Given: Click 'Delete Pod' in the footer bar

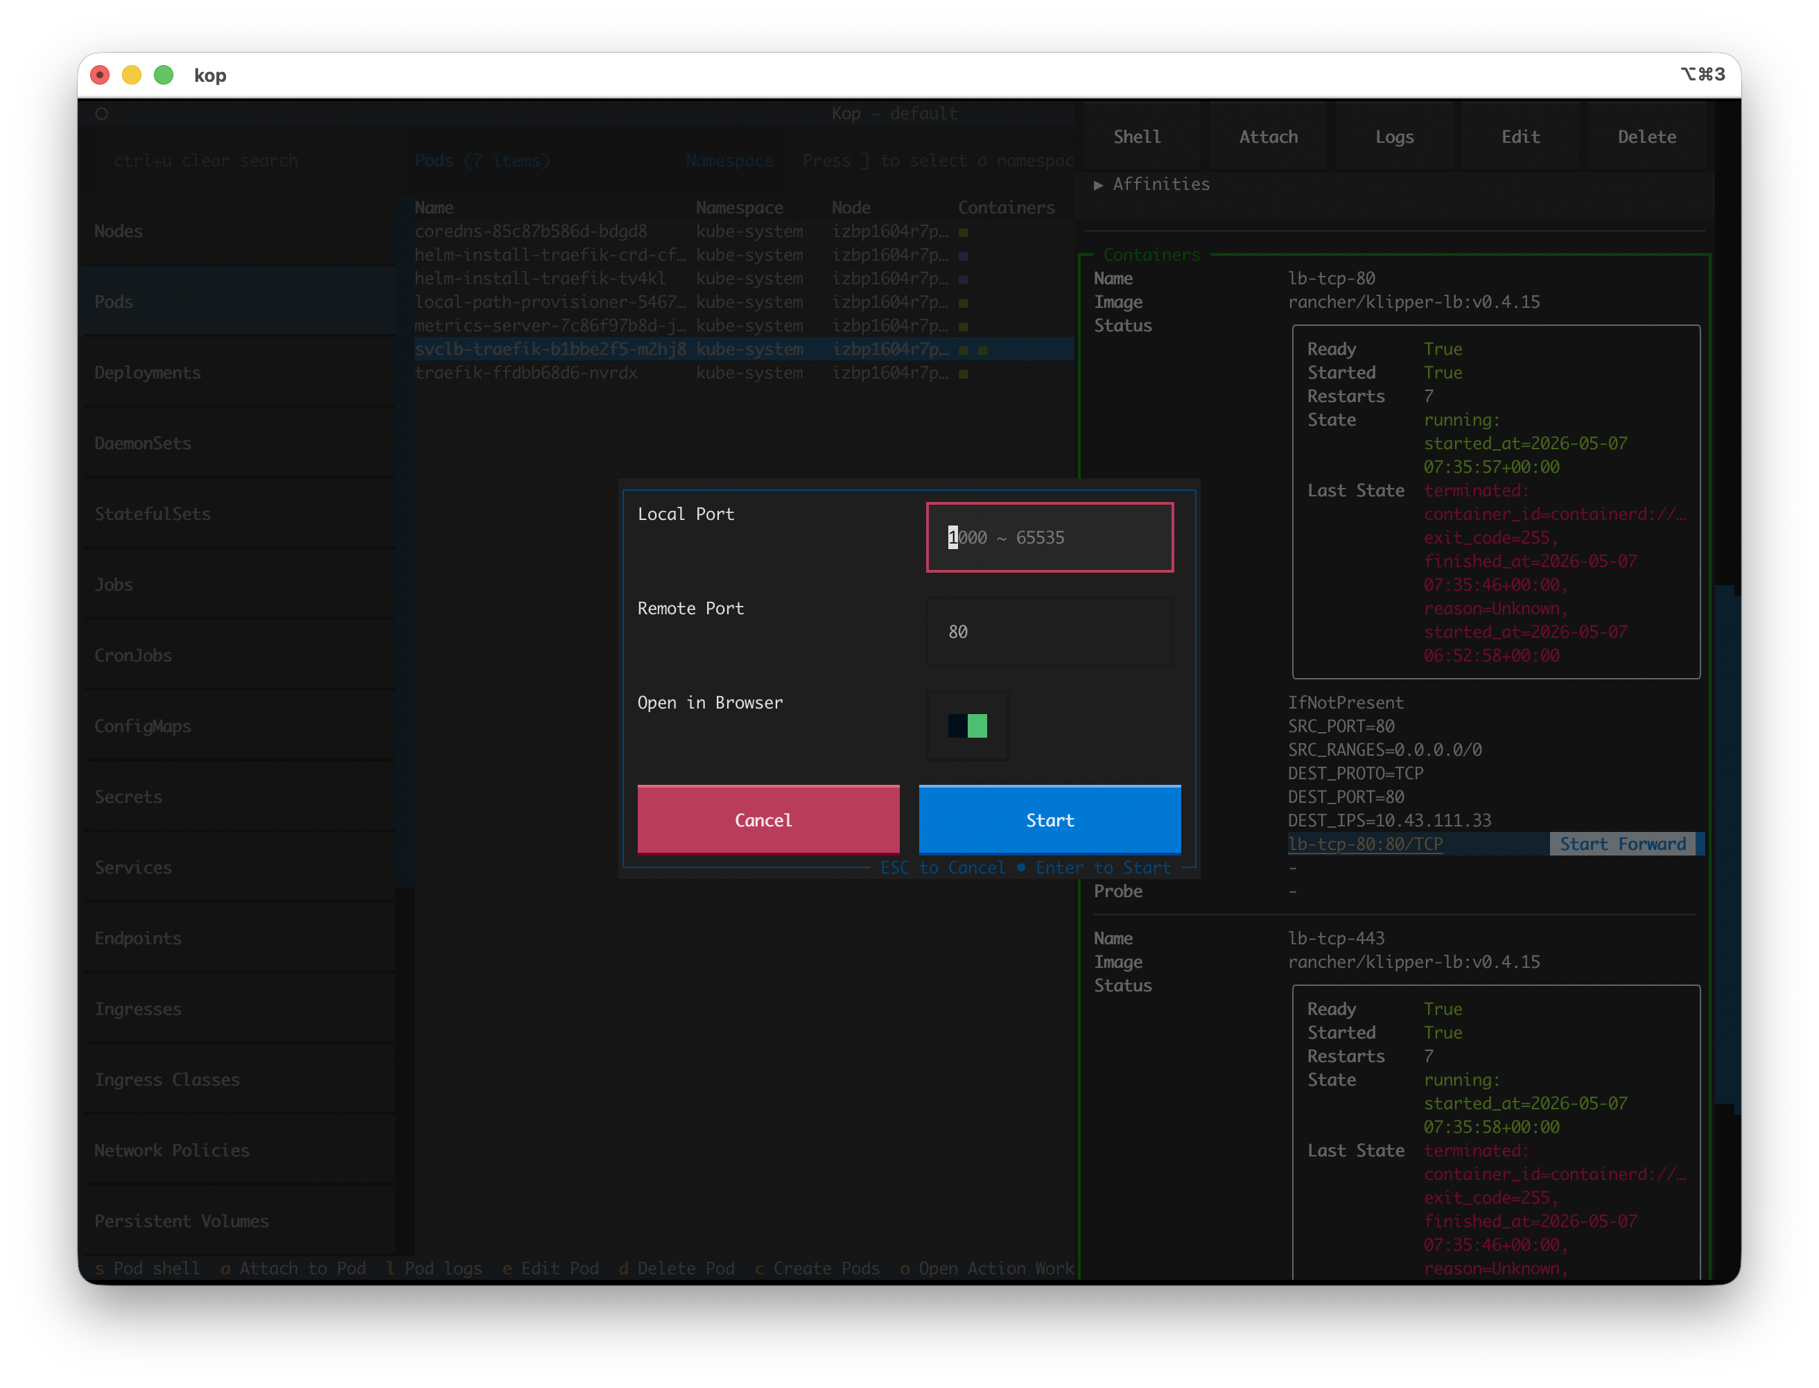Looking at the screenshot, I should point(677,1267).
